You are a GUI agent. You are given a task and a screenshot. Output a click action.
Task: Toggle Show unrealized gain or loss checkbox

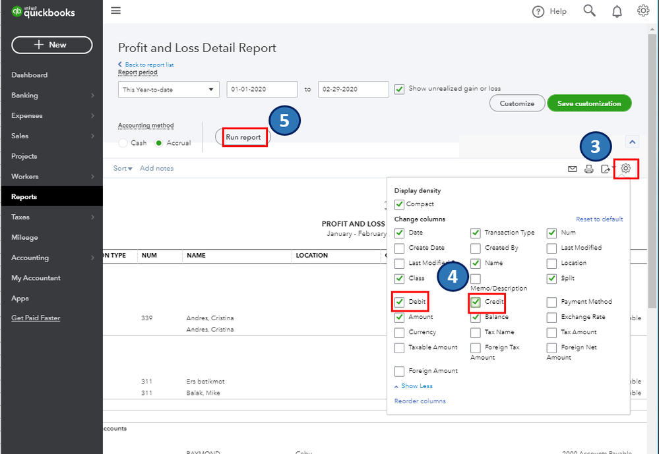pos(399,89)
